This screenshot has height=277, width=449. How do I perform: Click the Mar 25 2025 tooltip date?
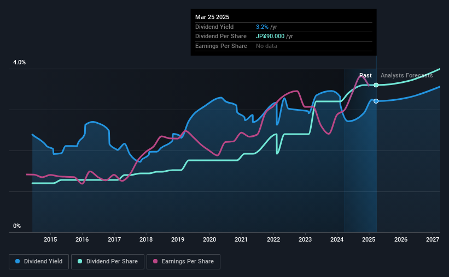(x=212, y=17)
